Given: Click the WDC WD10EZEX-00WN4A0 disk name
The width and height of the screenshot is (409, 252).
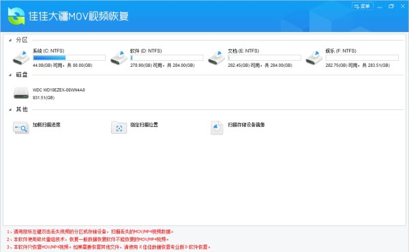Looking at the screenshot, I should tap(59, 90).
